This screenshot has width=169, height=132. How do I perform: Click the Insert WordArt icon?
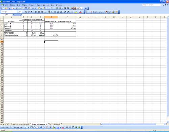click(41, 127)
